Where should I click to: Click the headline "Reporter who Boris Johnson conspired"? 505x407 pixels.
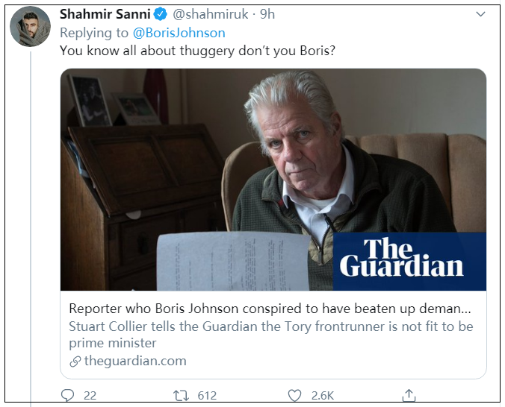(x=270, y=309)
